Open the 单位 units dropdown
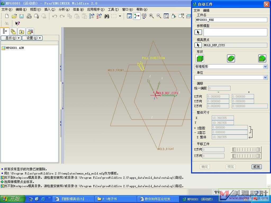Screen dimensions: 271x203 265,77
